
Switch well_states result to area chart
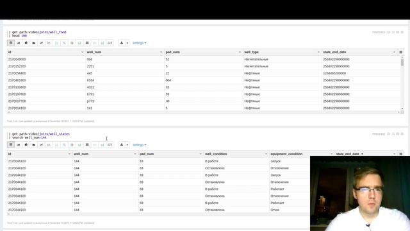[33, 144]
